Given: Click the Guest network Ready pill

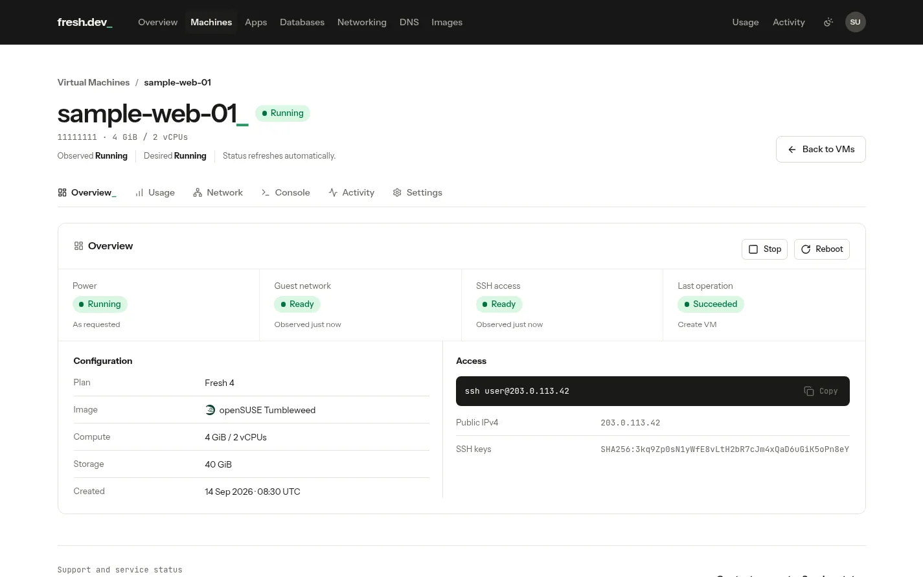Looking at the screenshot, I should point(297,304).
